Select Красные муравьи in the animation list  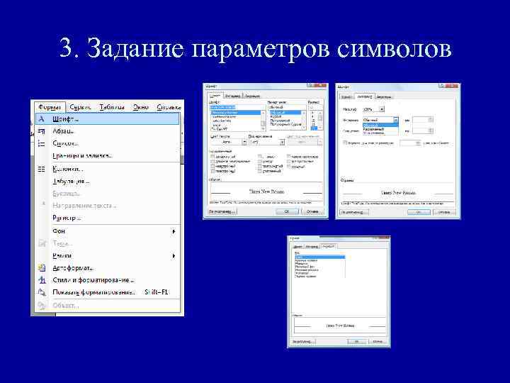306,260
